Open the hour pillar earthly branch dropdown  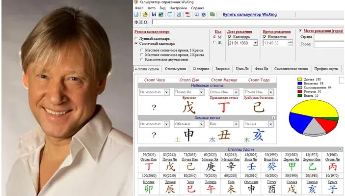coord(166,124)
